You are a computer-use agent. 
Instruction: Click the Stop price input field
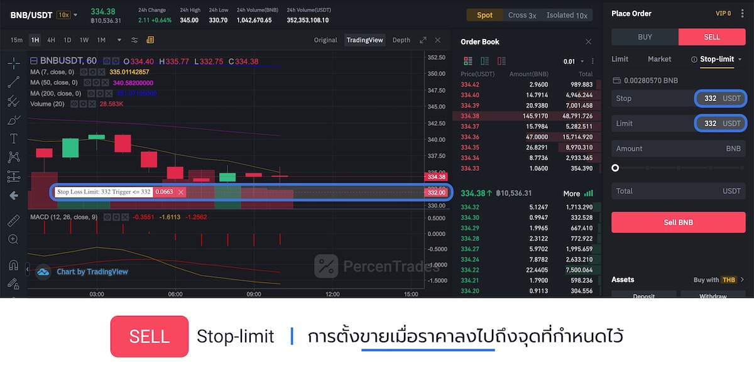coord(679,98)
